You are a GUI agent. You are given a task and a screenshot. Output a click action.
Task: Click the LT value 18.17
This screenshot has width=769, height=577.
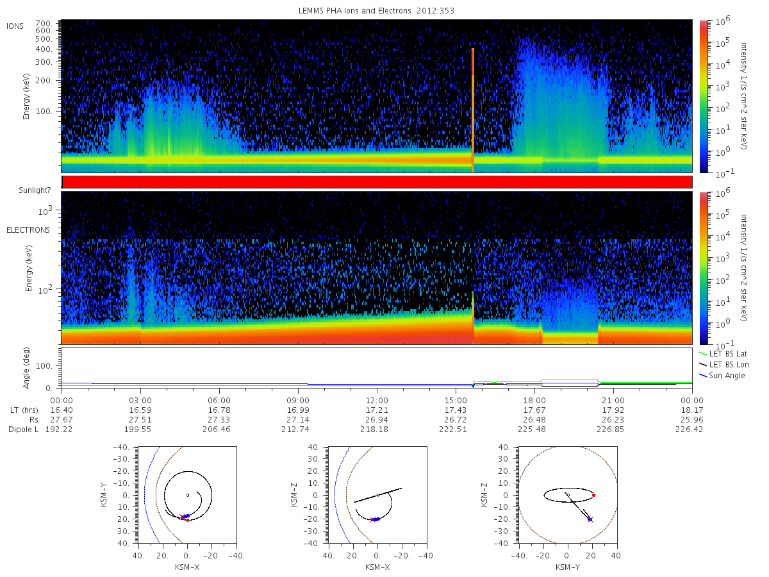[692, 409]
